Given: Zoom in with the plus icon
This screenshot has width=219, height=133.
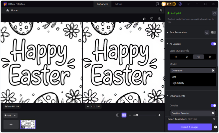Looking at the screenshot, I should (x=159, y=115).
